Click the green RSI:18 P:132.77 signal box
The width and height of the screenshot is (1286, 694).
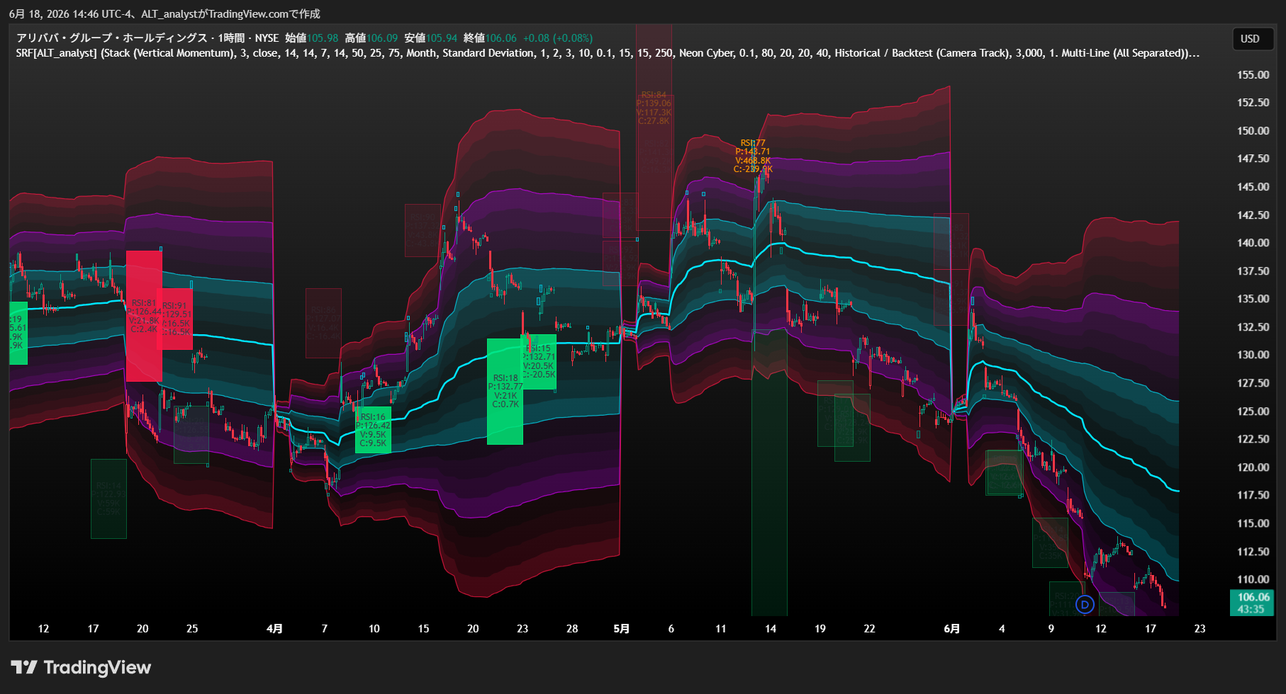point(505,391)
